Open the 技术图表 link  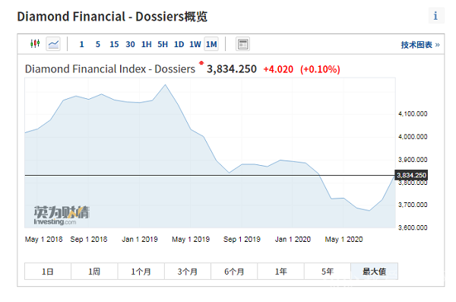click(420, 45)
